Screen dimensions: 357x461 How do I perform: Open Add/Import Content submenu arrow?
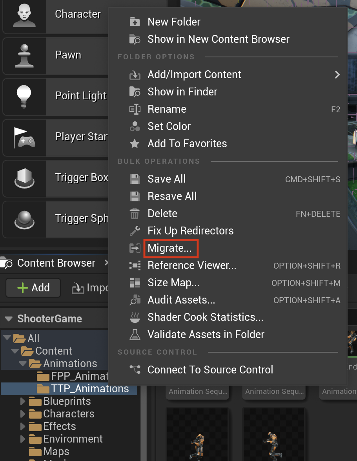pos(337,75)
